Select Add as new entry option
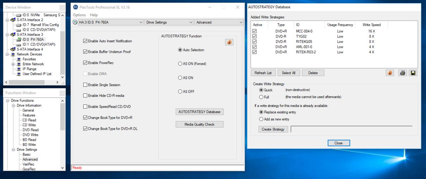Image resolution: width=426 pixels, height=179 pixels. coord(261,119)
